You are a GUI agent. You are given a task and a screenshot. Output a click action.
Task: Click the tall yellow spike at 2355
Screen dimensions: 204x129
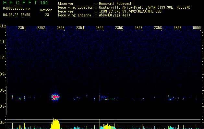point(100,124)
